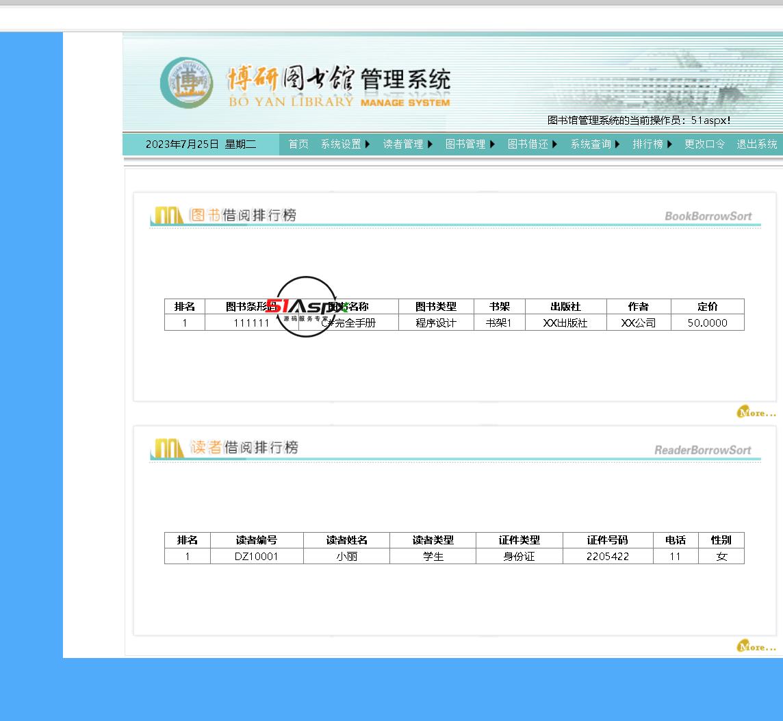Click the reader name 小丽
The width and height of the screenshot is (783, 721).
click(x=346, y=557)
